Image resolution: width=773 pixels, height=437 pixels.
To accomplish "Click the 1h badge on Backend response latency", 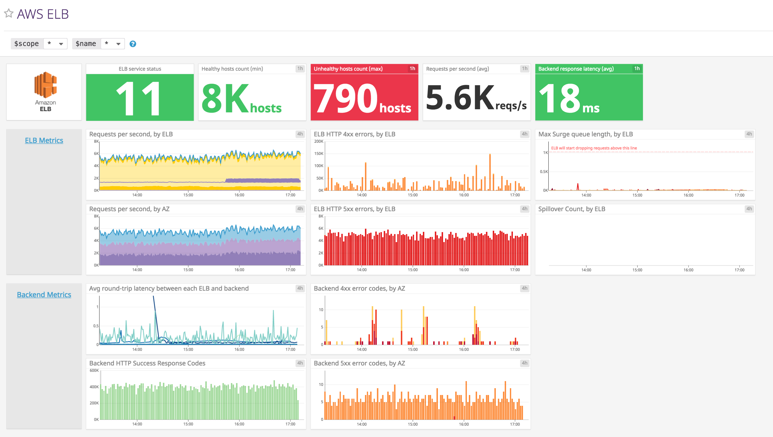I will tap(637, 68).
